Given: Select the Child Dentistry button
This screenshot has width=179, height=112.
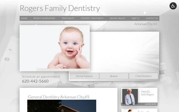Looking at the screenshot, I should tap(143, 76).
